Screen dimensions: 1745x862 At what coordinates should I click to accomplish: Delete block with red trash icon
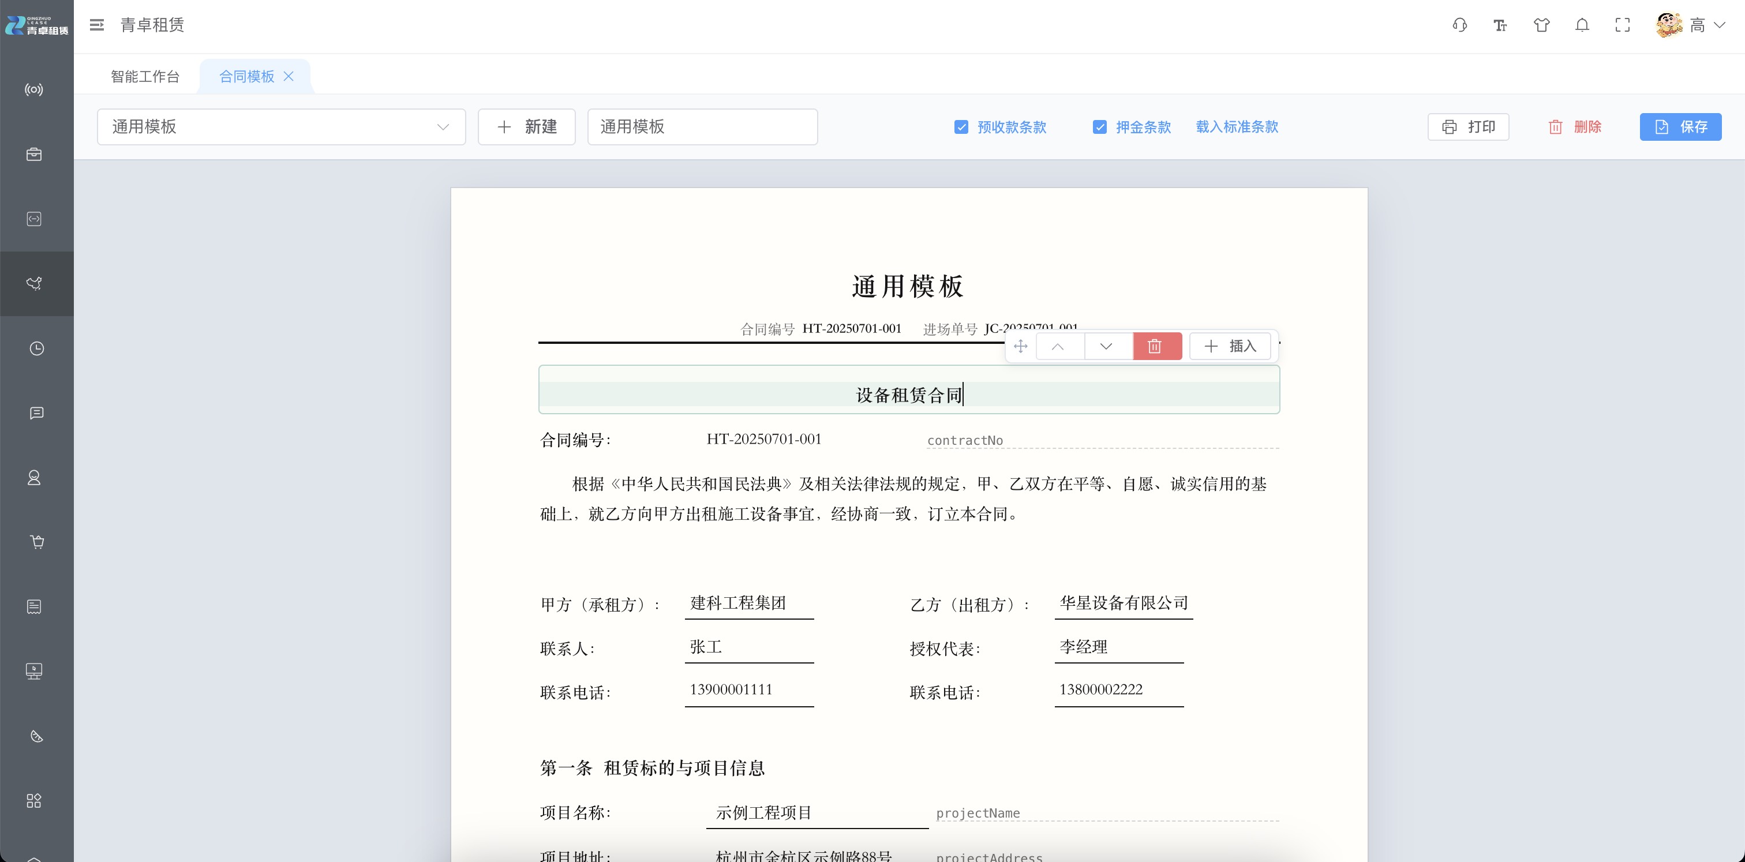(1157, 346)
